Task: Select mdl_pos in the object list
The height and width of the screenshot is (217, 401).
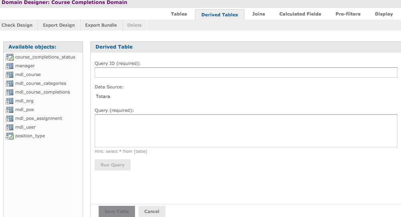Action: (24, 110)
